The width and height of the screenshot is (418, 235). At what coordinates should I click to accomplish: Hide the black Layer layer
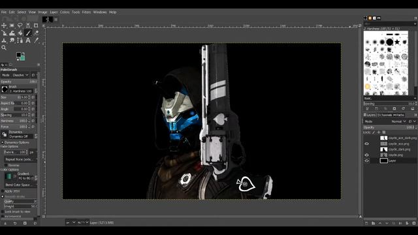click(x=367, y=161)
